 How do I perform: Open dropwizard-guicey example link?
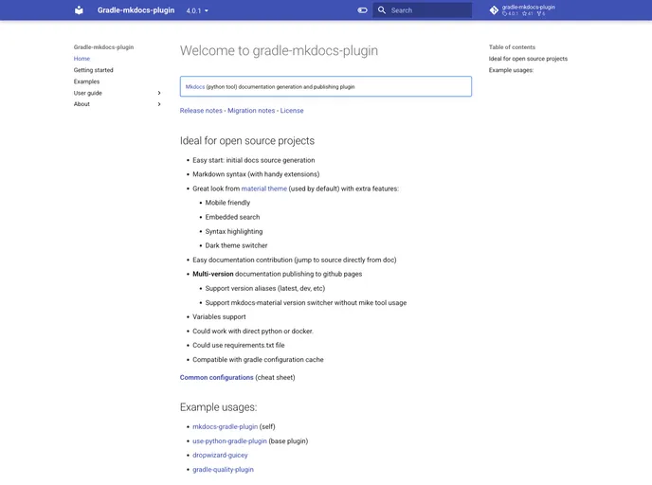(220, 455)
